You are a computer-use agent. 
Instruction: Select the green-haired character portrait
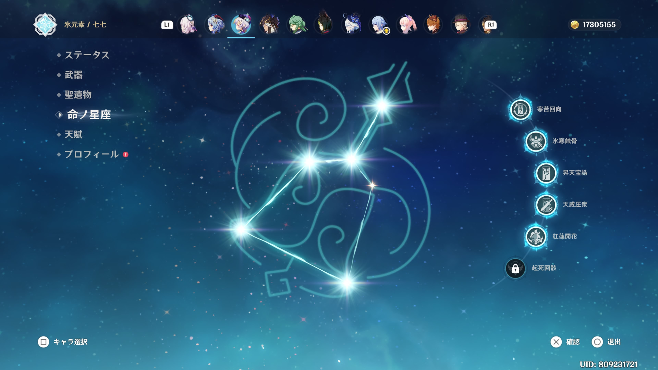click(296, 25)
